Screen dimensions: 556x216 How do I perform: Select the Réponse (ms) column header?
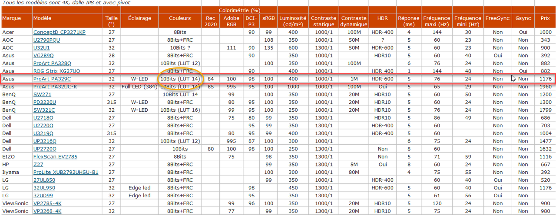(409, 21)
